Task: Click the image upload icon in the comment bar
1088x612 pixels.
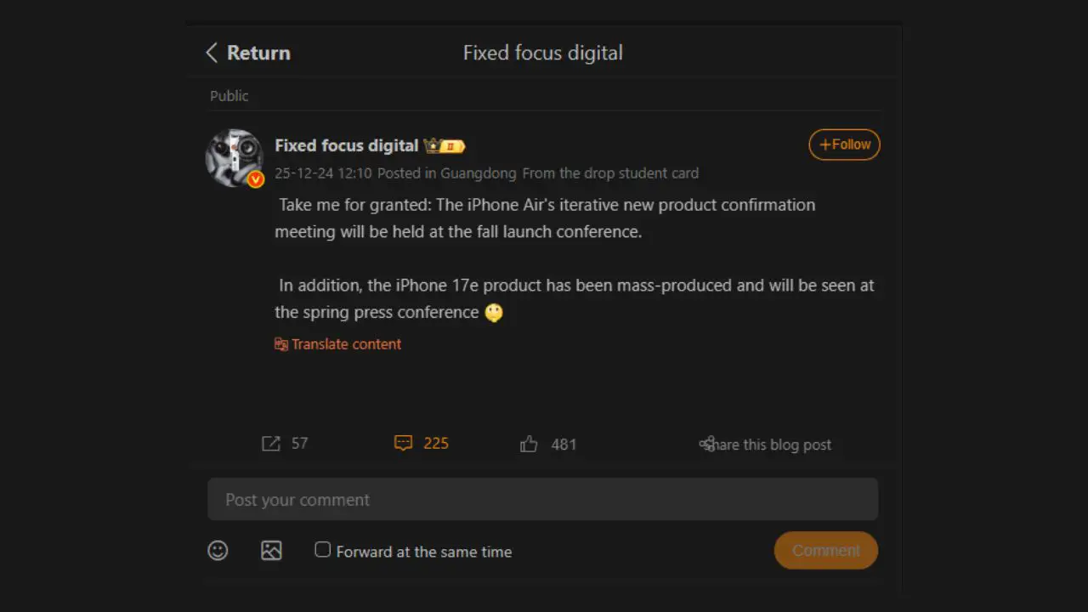Action: [x=271, y=551]
